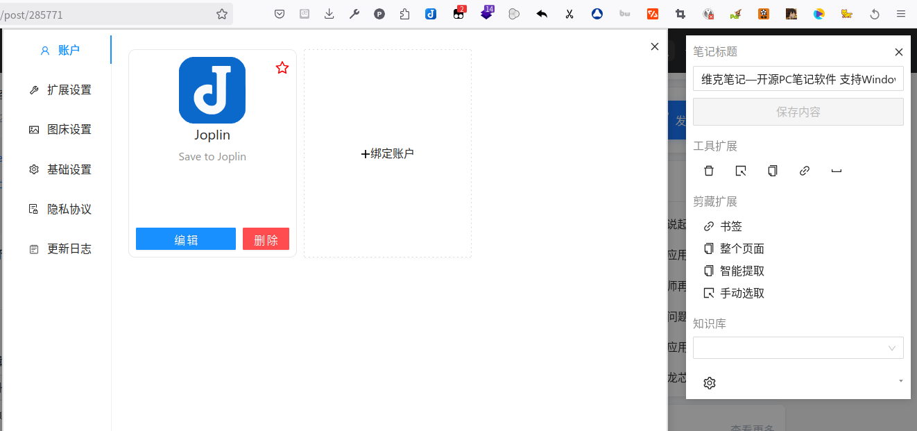Image resolution: width=917 pixels, height=431 pixels.
Task: Click the wrench developer tools icon
Action: pos(354,14)
